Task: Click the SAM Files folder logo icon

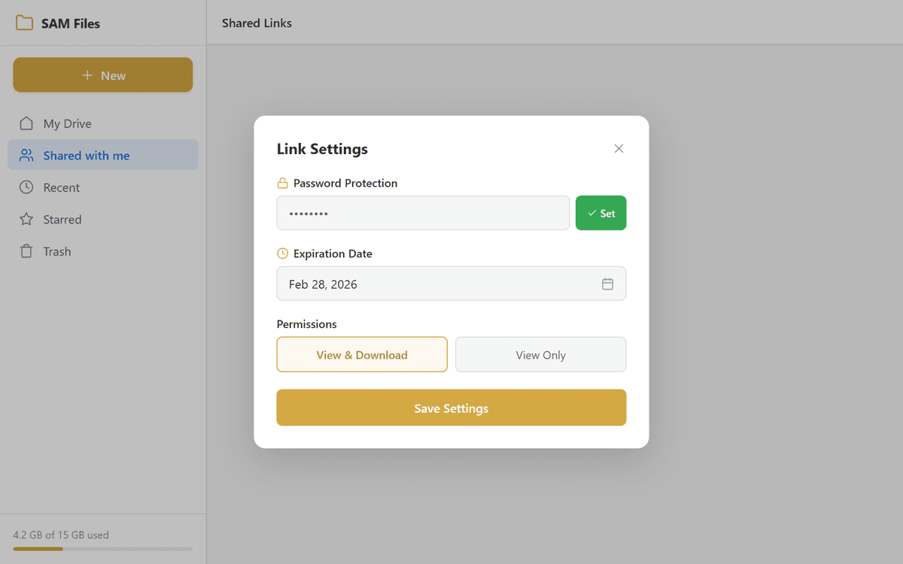Action: 25,23
